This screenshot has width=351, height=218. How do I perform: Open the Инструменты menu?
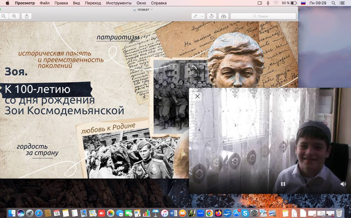click(119, 3)
